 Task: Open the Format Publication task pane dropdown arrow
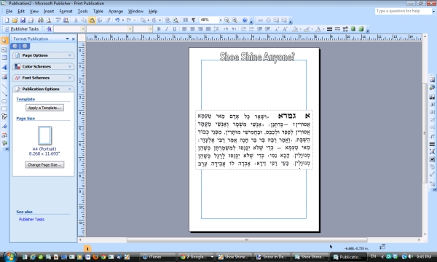click(67, 39)
